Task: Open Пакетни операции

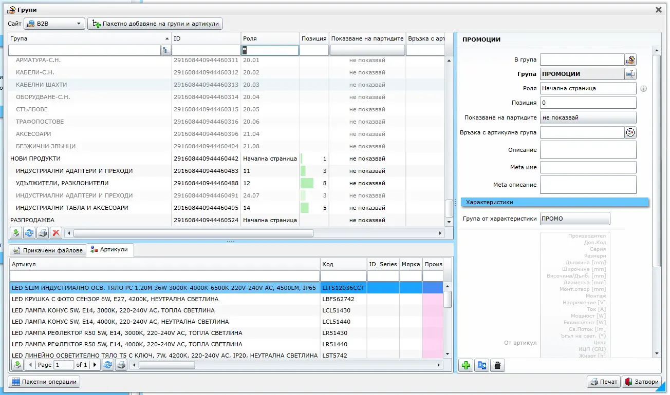Action: [x=44, y=382]
